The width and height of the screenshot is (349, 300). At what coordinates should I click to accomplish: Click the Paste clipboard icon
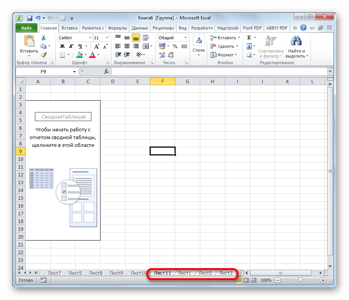click(x=29, y=41)
